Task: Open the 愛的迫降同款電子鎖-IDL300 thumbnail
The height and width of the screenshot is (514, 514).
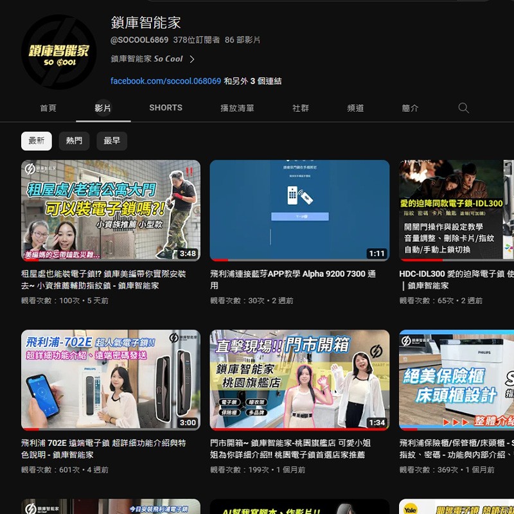Action: point(456,211)
